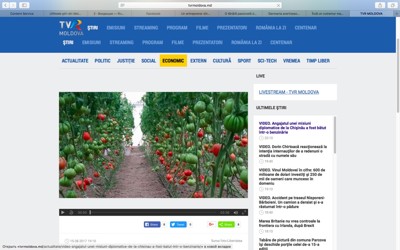Rewind video with the skip-back icon
The width and height of the screenshot is (400, 250).
[x=71, y=212]
